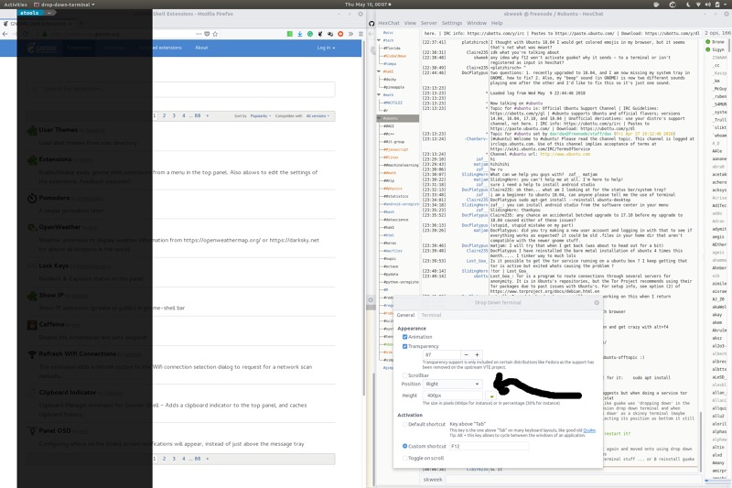Click the Refresh Wifi Connections wifi icon
The width and height of the screenshot is (732, 488).
tap(32, 354)
